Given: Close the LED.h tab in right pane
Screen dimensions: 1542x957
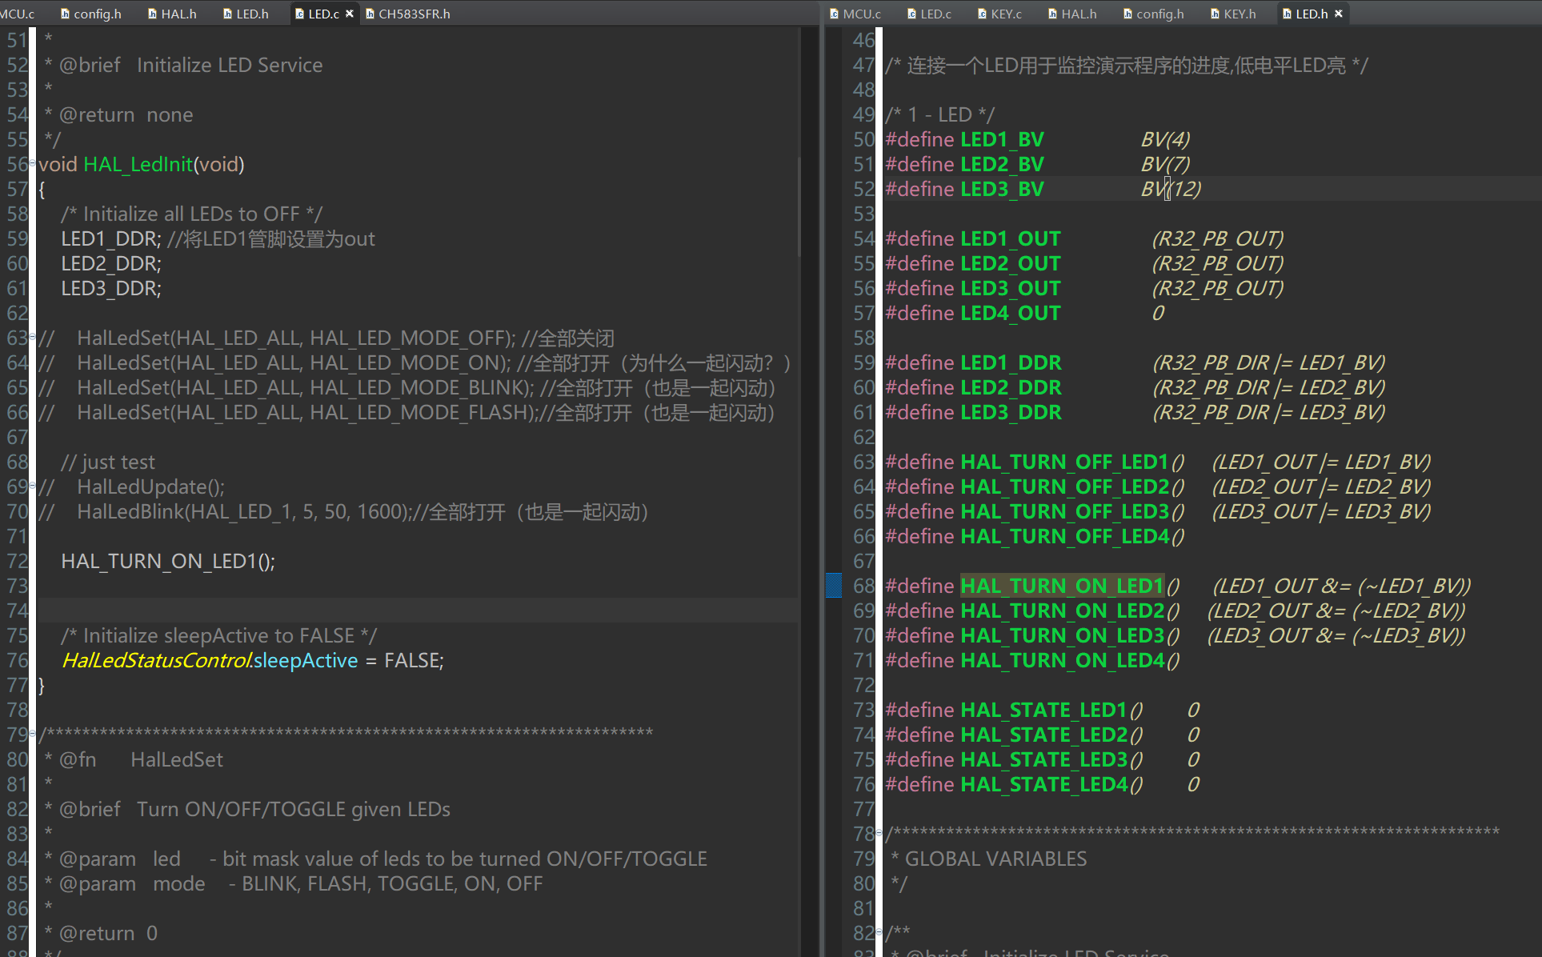Looking at the screenshot, I should (1339, 14).
